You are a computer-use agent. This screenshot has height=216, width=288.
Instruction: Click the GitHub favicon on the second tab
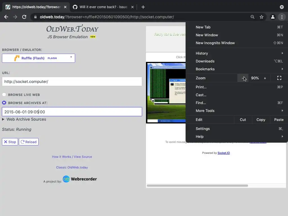tap(75, 7)
